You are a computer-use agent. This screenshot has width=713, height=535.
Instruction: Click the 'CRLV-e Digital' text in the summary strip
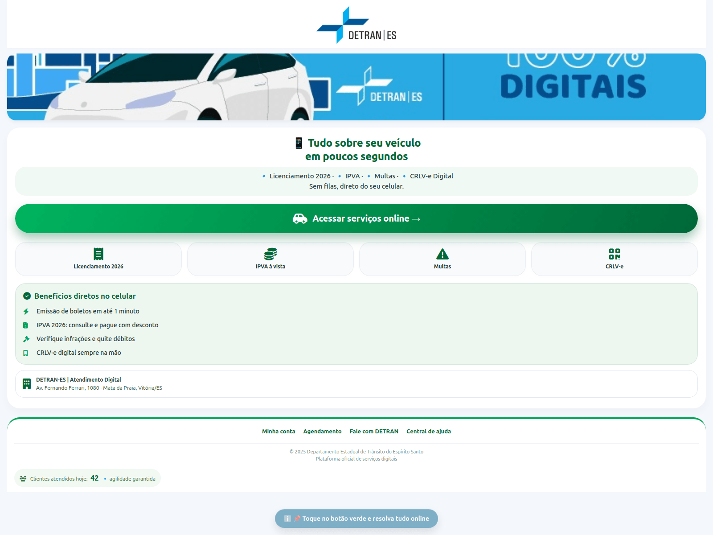[431, 176]
